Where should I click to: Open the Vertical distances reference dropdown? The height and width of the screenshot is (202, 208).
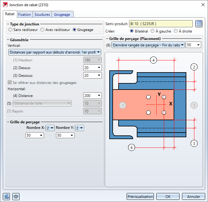click(55, 52)
